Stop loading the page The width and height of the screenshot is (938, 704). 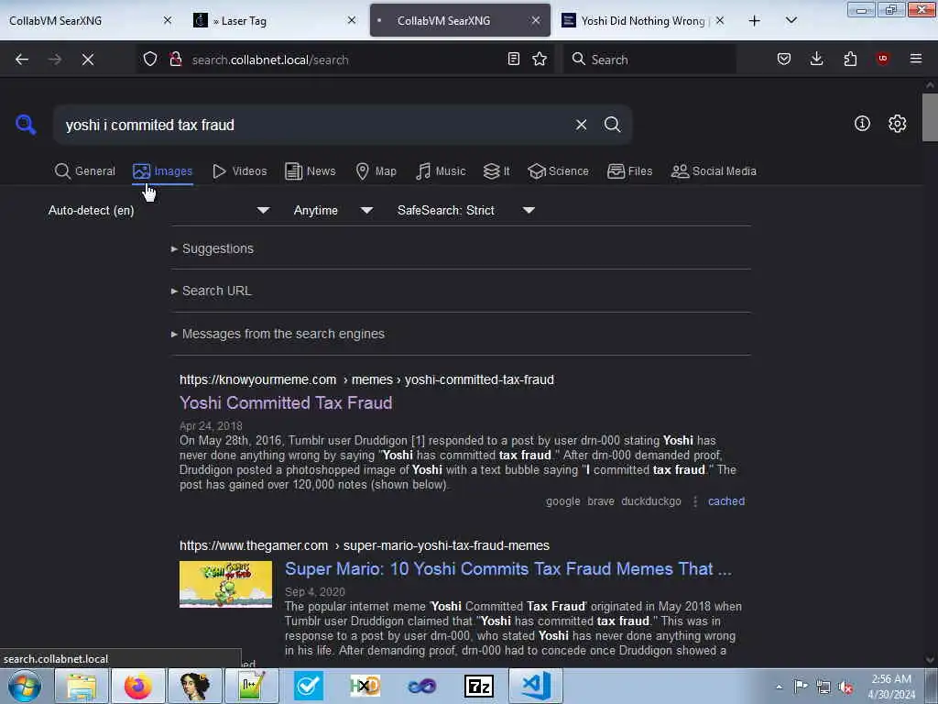pos(88,60)
